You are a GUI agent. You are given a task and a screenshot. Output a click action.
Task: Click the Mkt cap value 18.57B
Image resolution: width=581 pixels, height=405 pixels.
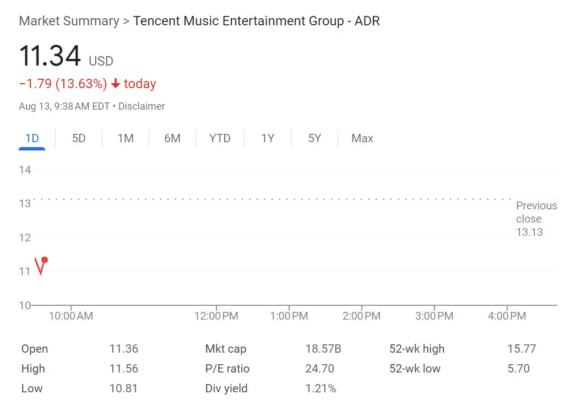pos(323,349)
